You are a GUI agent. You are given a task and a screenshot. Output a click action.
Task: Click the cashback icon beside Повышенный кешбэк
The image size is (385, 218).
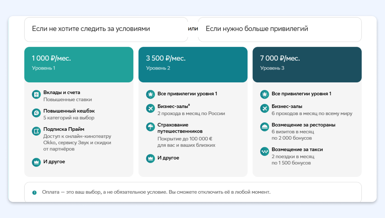click(36, 113)
